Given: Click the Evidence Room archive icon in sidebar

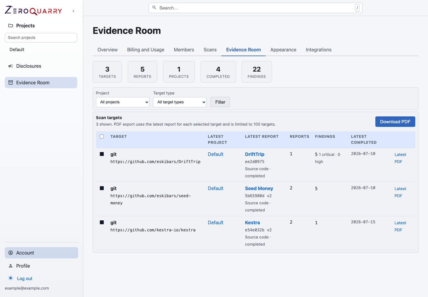Looking at the screenshot, I should [11, 83].
